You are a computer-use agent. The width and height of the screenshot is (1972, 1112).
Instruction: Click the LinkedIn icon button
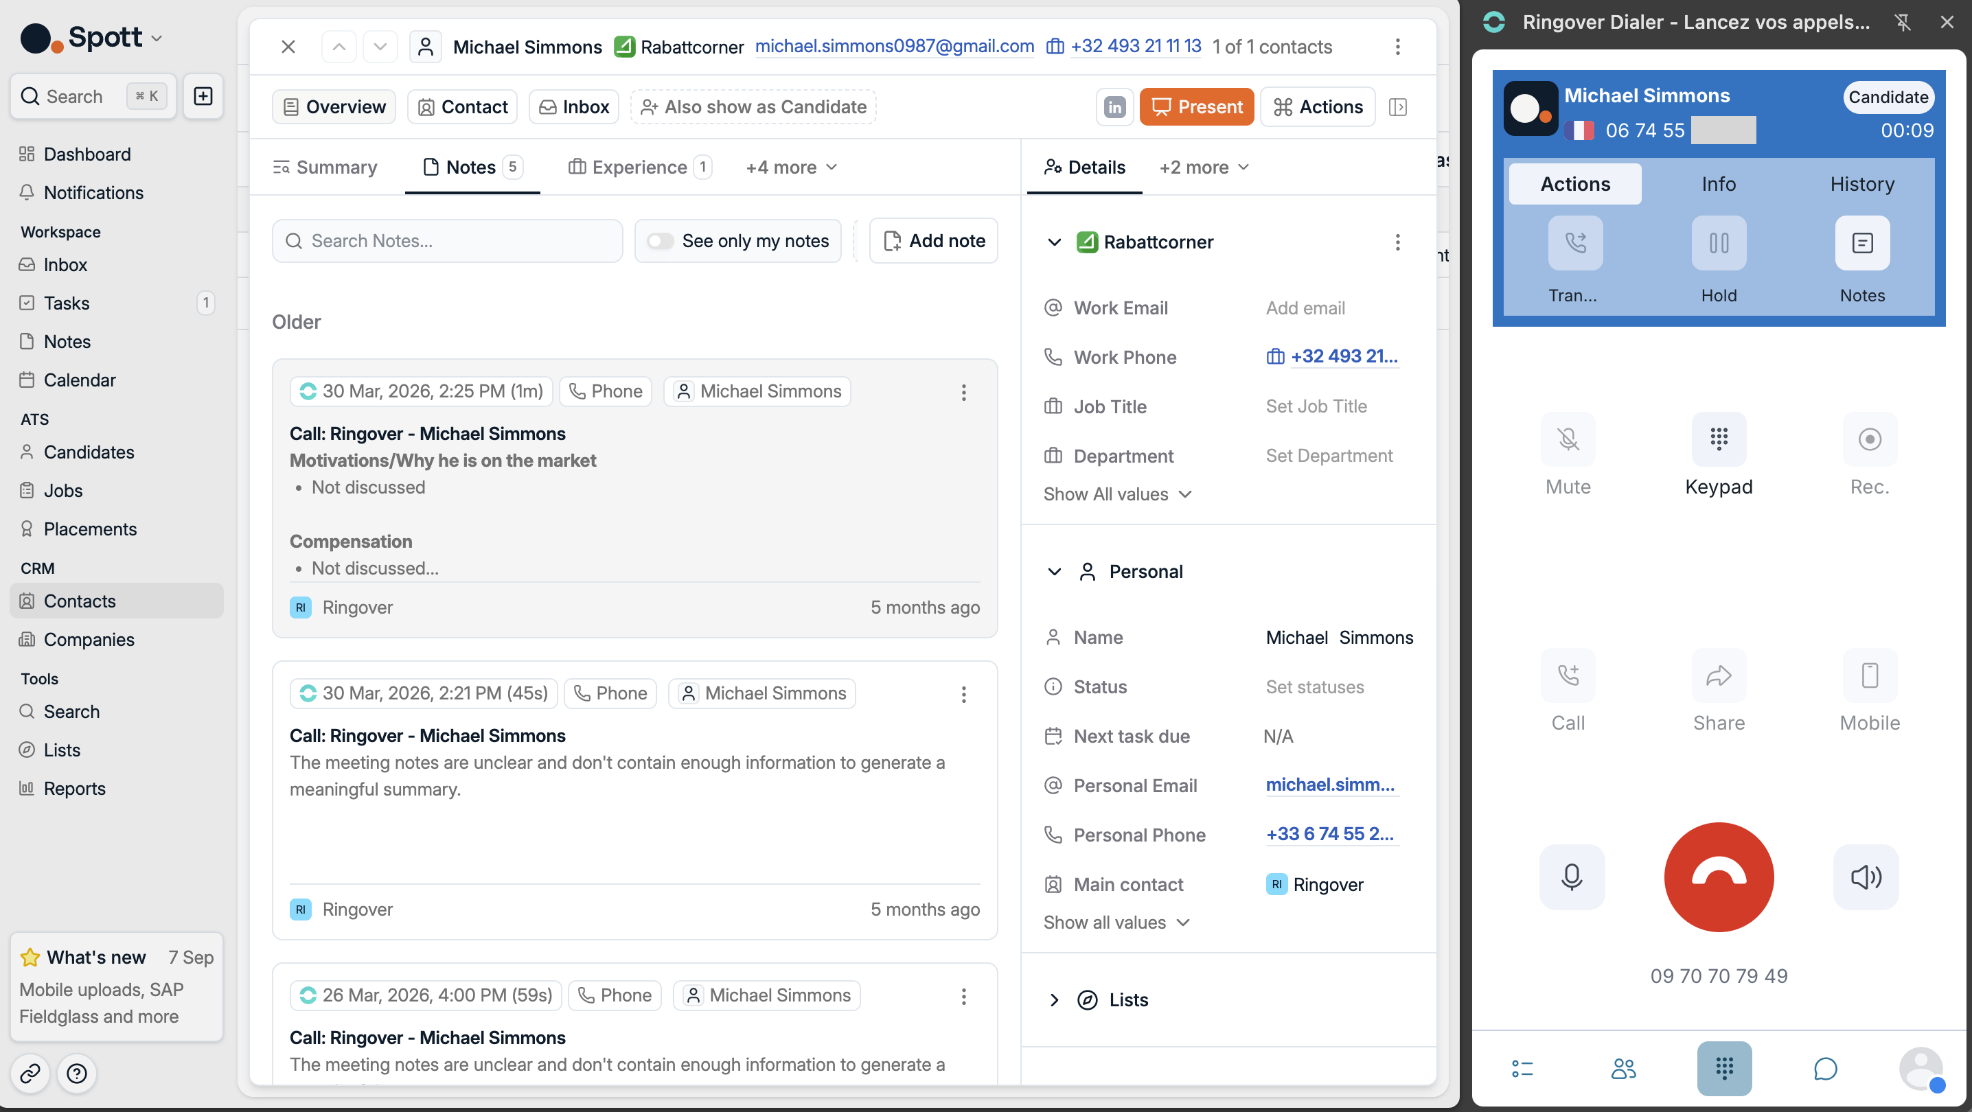[1114, 107]
